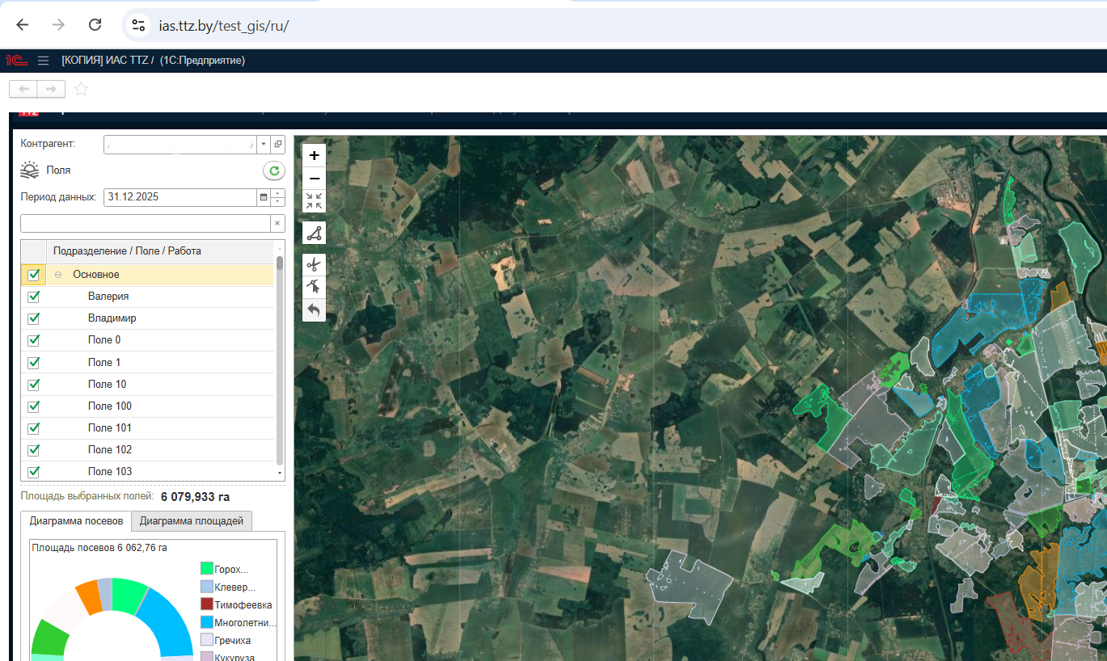Uncheck the Валерия field checkbox
Image resolution: width=1107 pixels, height=661 pixels.
(34, 297)
